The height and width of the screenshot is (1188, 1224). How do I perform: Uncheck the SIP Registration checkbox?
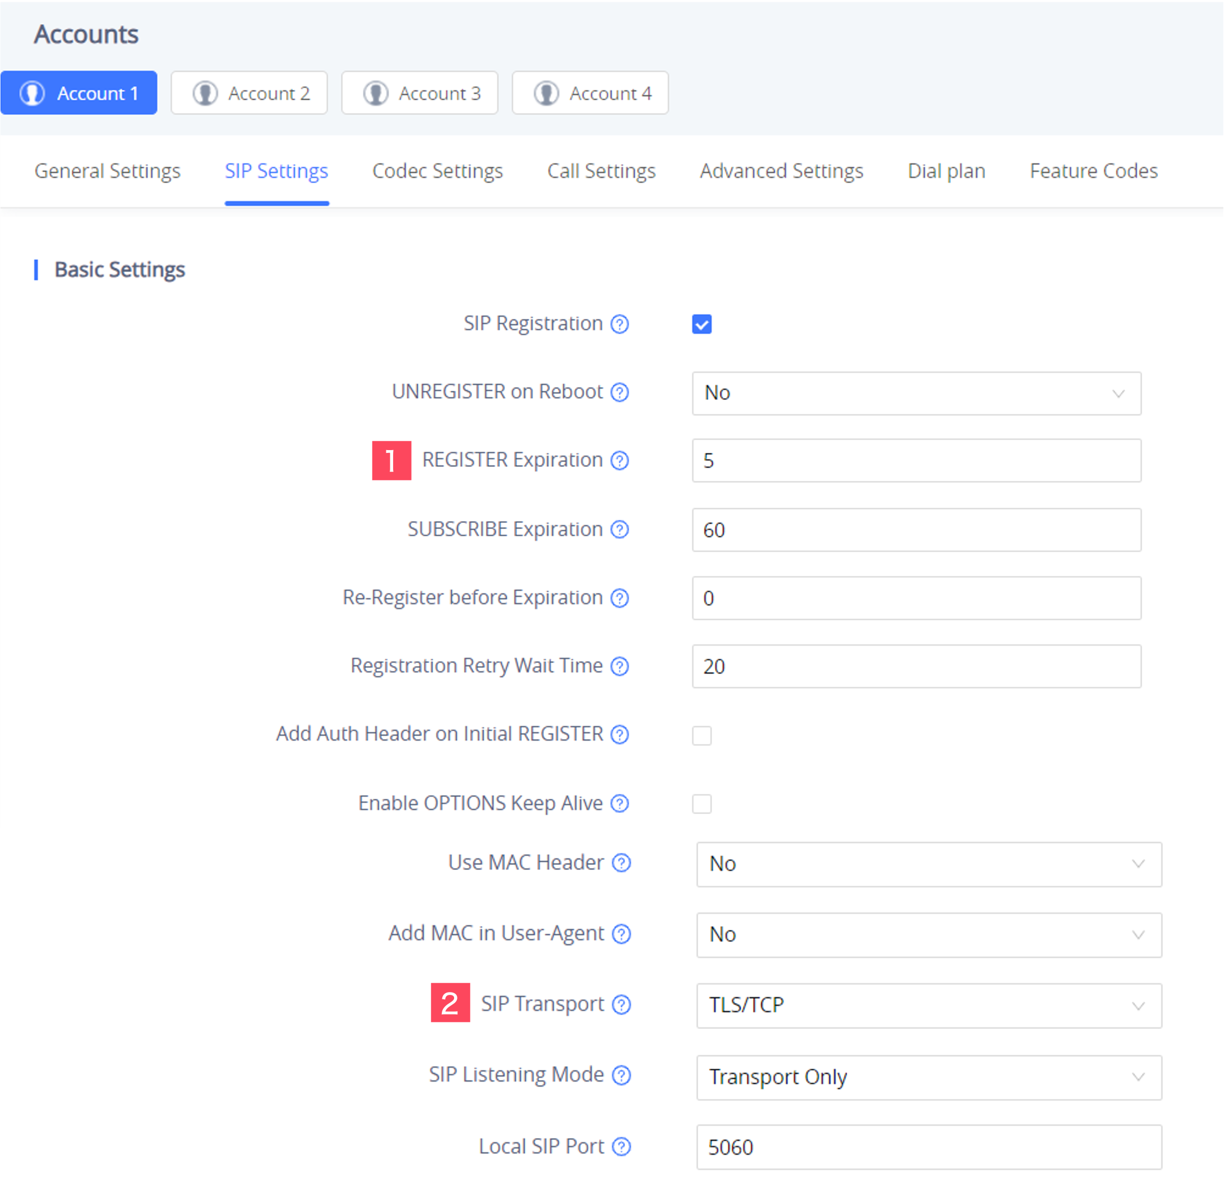pyautogui.click(x=702, y=324)
